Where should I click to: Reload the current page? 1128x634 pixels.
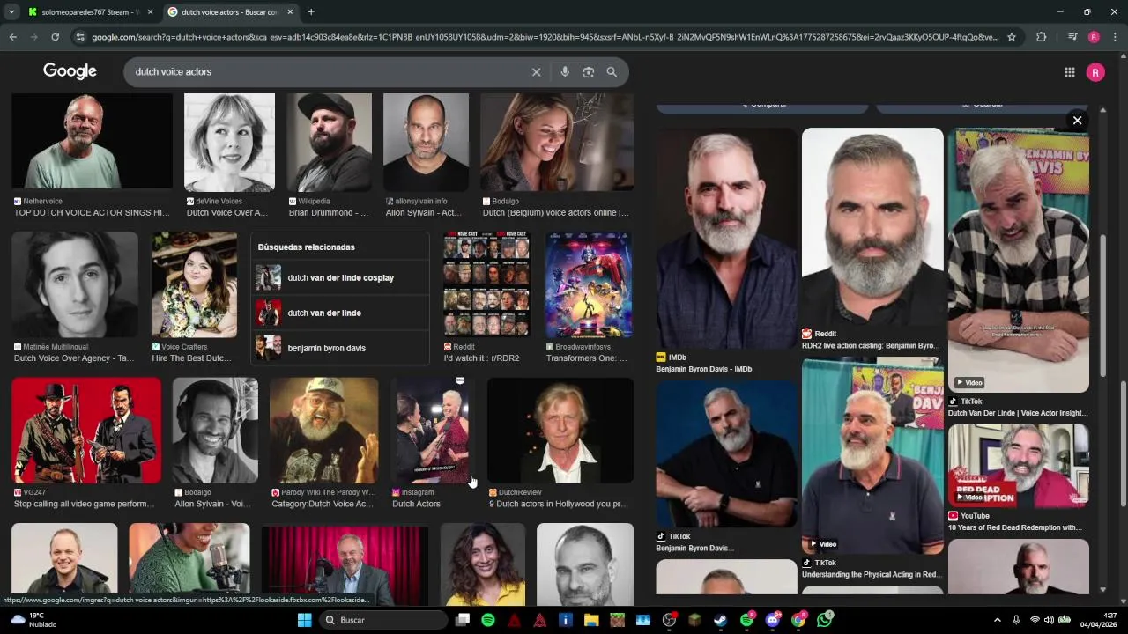(x=55, y=37)
